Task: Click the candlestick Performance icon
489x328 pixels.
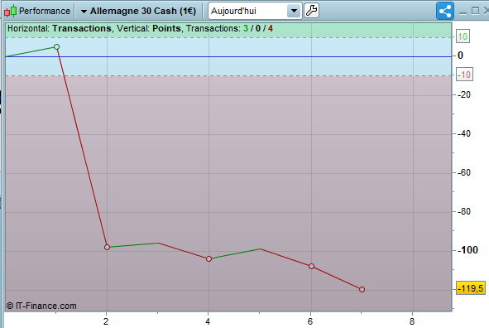Action: (x=10, y=11)
